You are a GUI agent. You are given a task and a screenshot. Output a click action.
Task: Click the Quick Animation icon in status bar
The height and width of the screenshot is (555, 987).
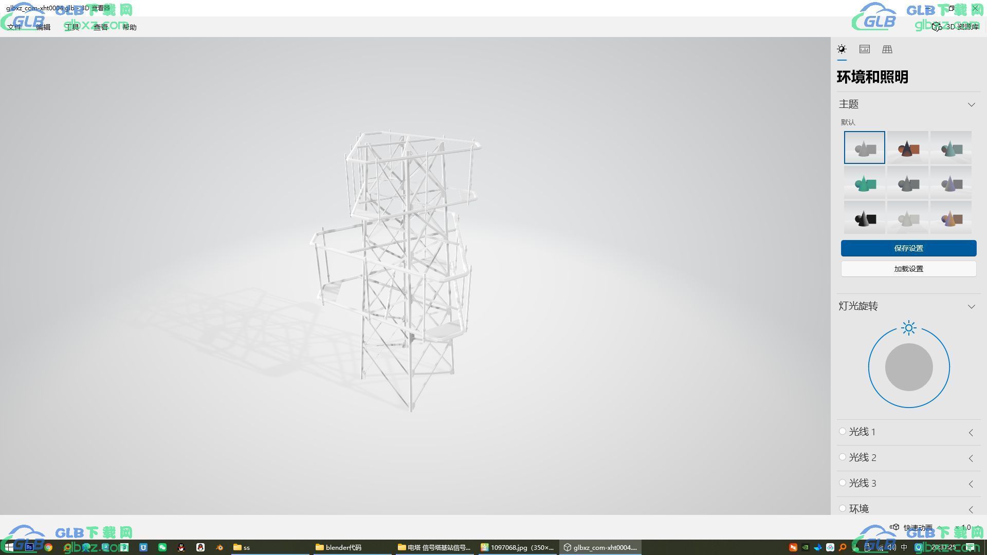(x=895, y=527)
